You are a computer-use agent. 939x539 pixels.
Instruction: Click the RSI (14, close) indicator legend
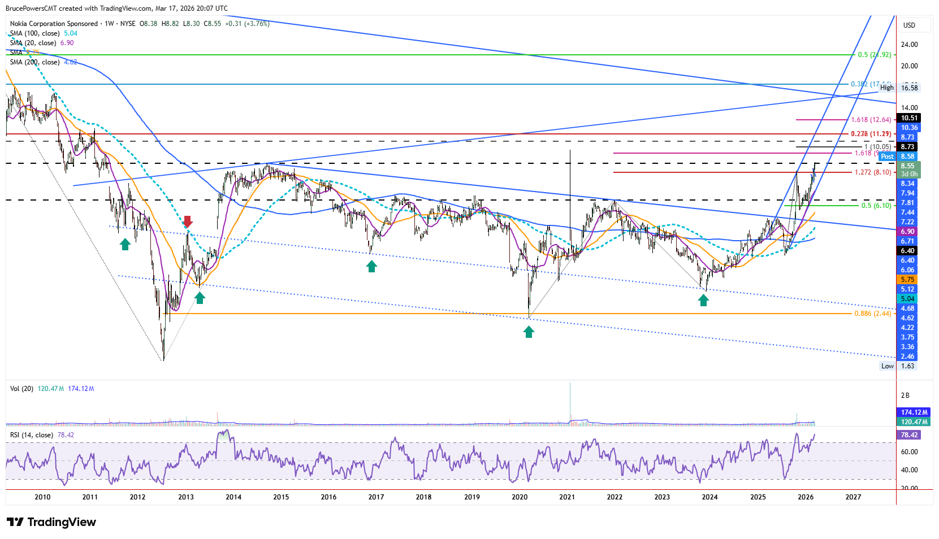point(32,435)
